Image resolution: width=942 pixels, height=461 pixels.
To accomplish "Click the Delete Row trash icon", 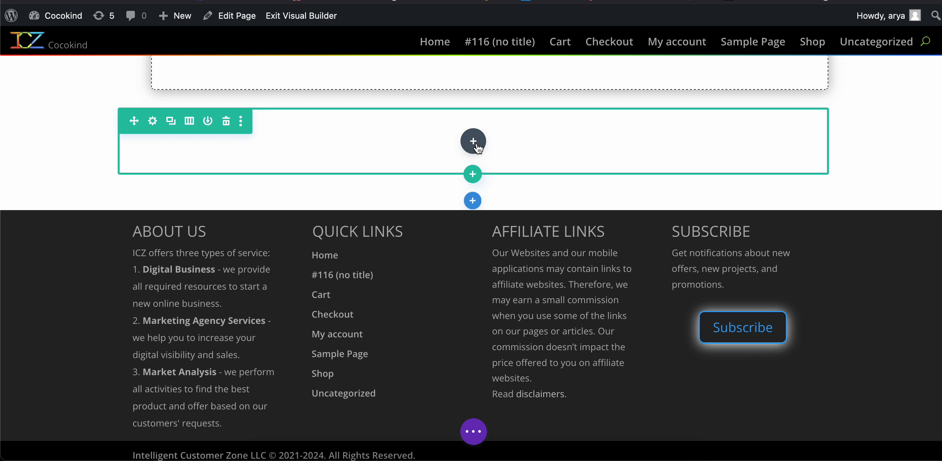I will [226, 121].
